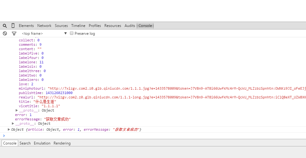The width and height of the screenshot is (306, 158).
Task: Click the vicetitle value "1.1.1.1"
Action: pos(51,106)
